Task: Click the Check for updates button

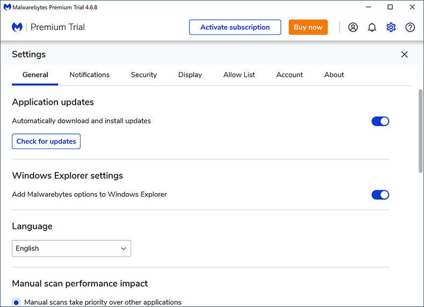Action: tap(46, 141)
